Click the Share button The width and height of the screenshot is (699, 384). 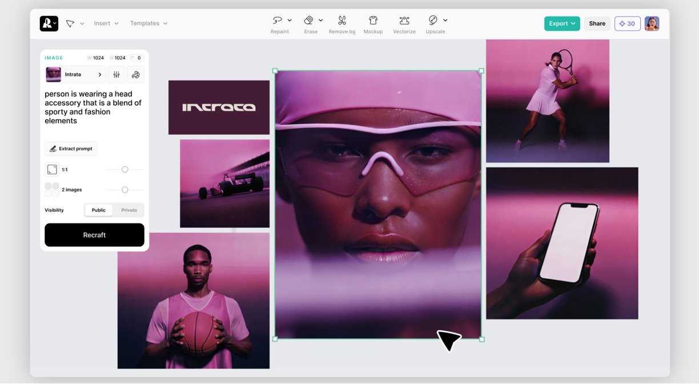coord(597,23)
